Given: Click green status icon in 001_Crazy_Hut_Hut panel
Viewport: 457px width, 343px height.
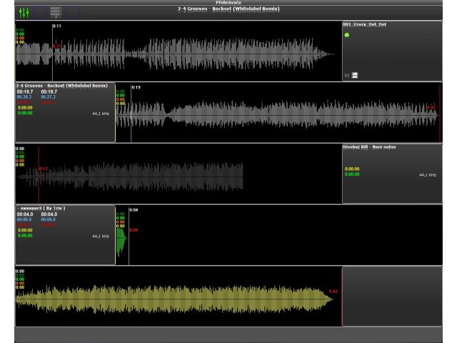Looking at the screenshot, I should pos(347,36).
